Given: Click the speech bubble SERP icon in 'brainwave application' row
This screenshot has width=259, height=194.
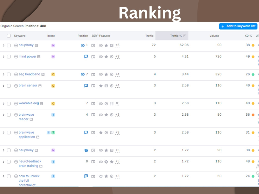Looking at the screenshot, I should click(112, 132).
